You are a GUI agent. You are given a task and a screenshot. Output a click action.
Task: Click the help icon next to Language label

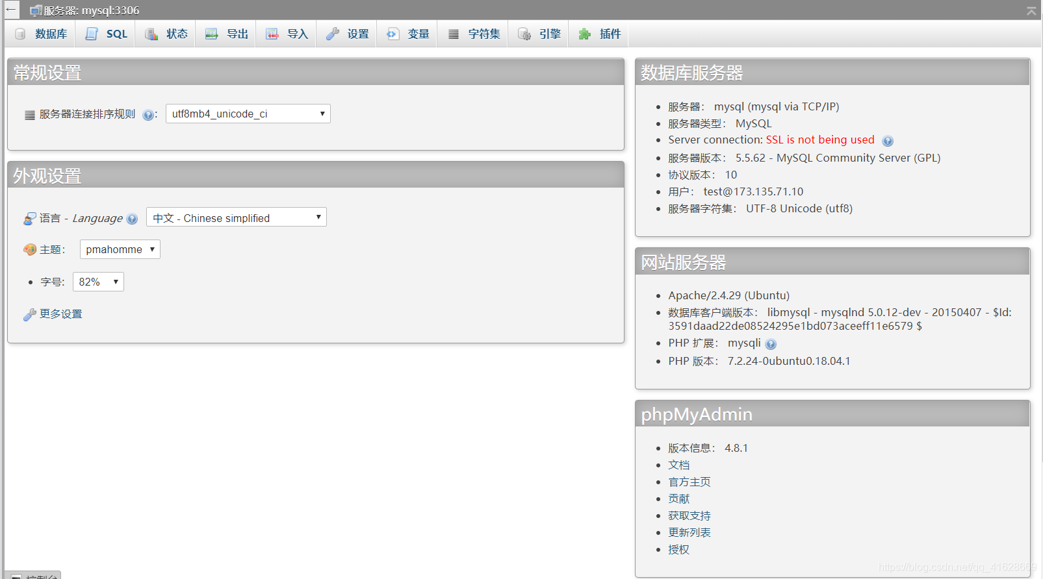point(132,219)
